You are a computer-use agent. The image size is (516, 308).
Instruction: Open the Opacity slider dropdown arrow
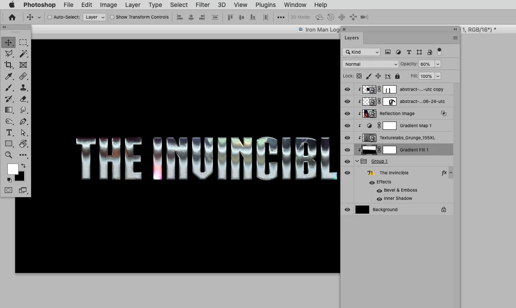point(438,64)
